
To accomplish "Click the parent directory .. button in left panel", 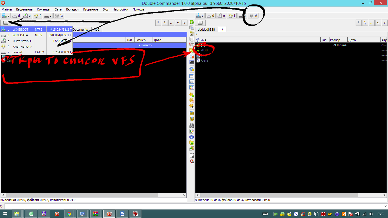I will pos(171,23).
